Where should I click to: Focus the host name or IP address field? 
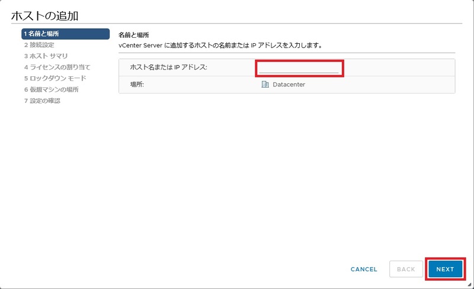coord(299,68)
